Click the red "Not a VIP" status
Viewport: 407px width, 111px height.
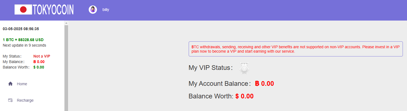42,56
